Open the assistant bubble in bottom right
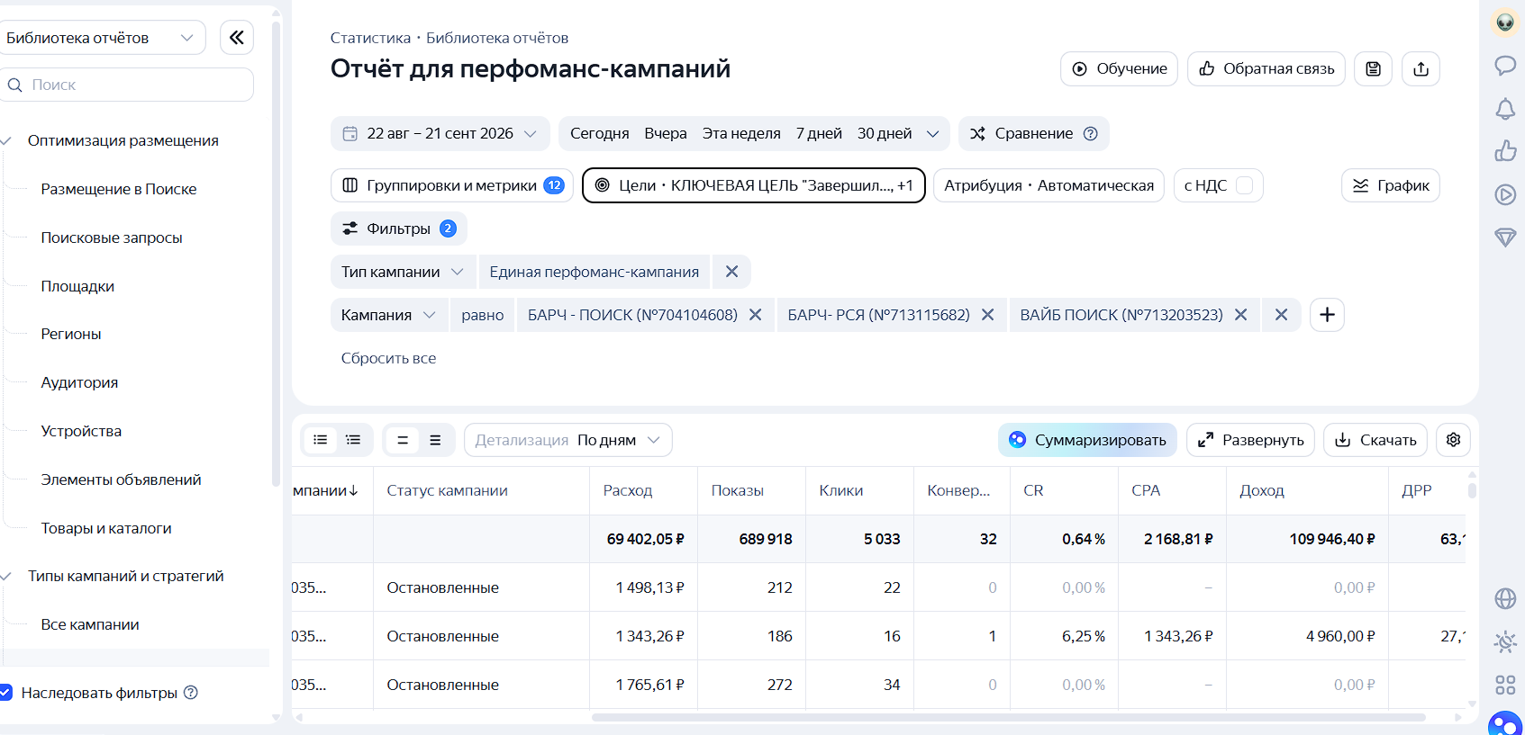 coord(1505,723)
